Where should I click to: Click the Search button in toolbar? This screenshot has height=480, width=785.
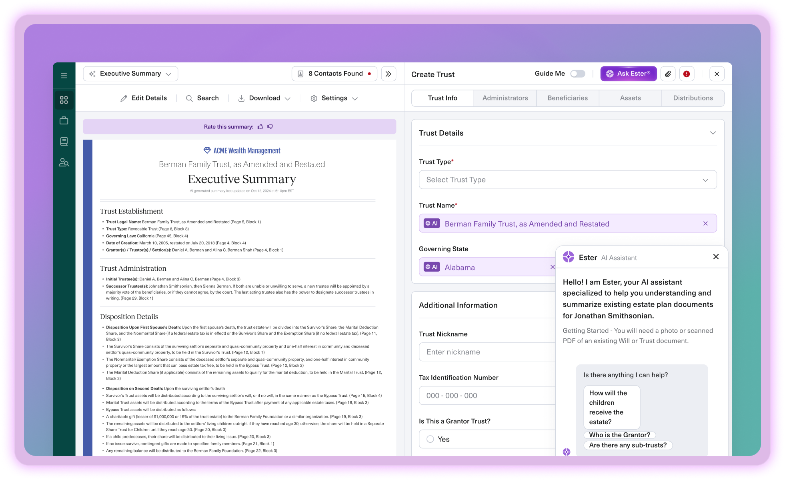tap(202, 98)
